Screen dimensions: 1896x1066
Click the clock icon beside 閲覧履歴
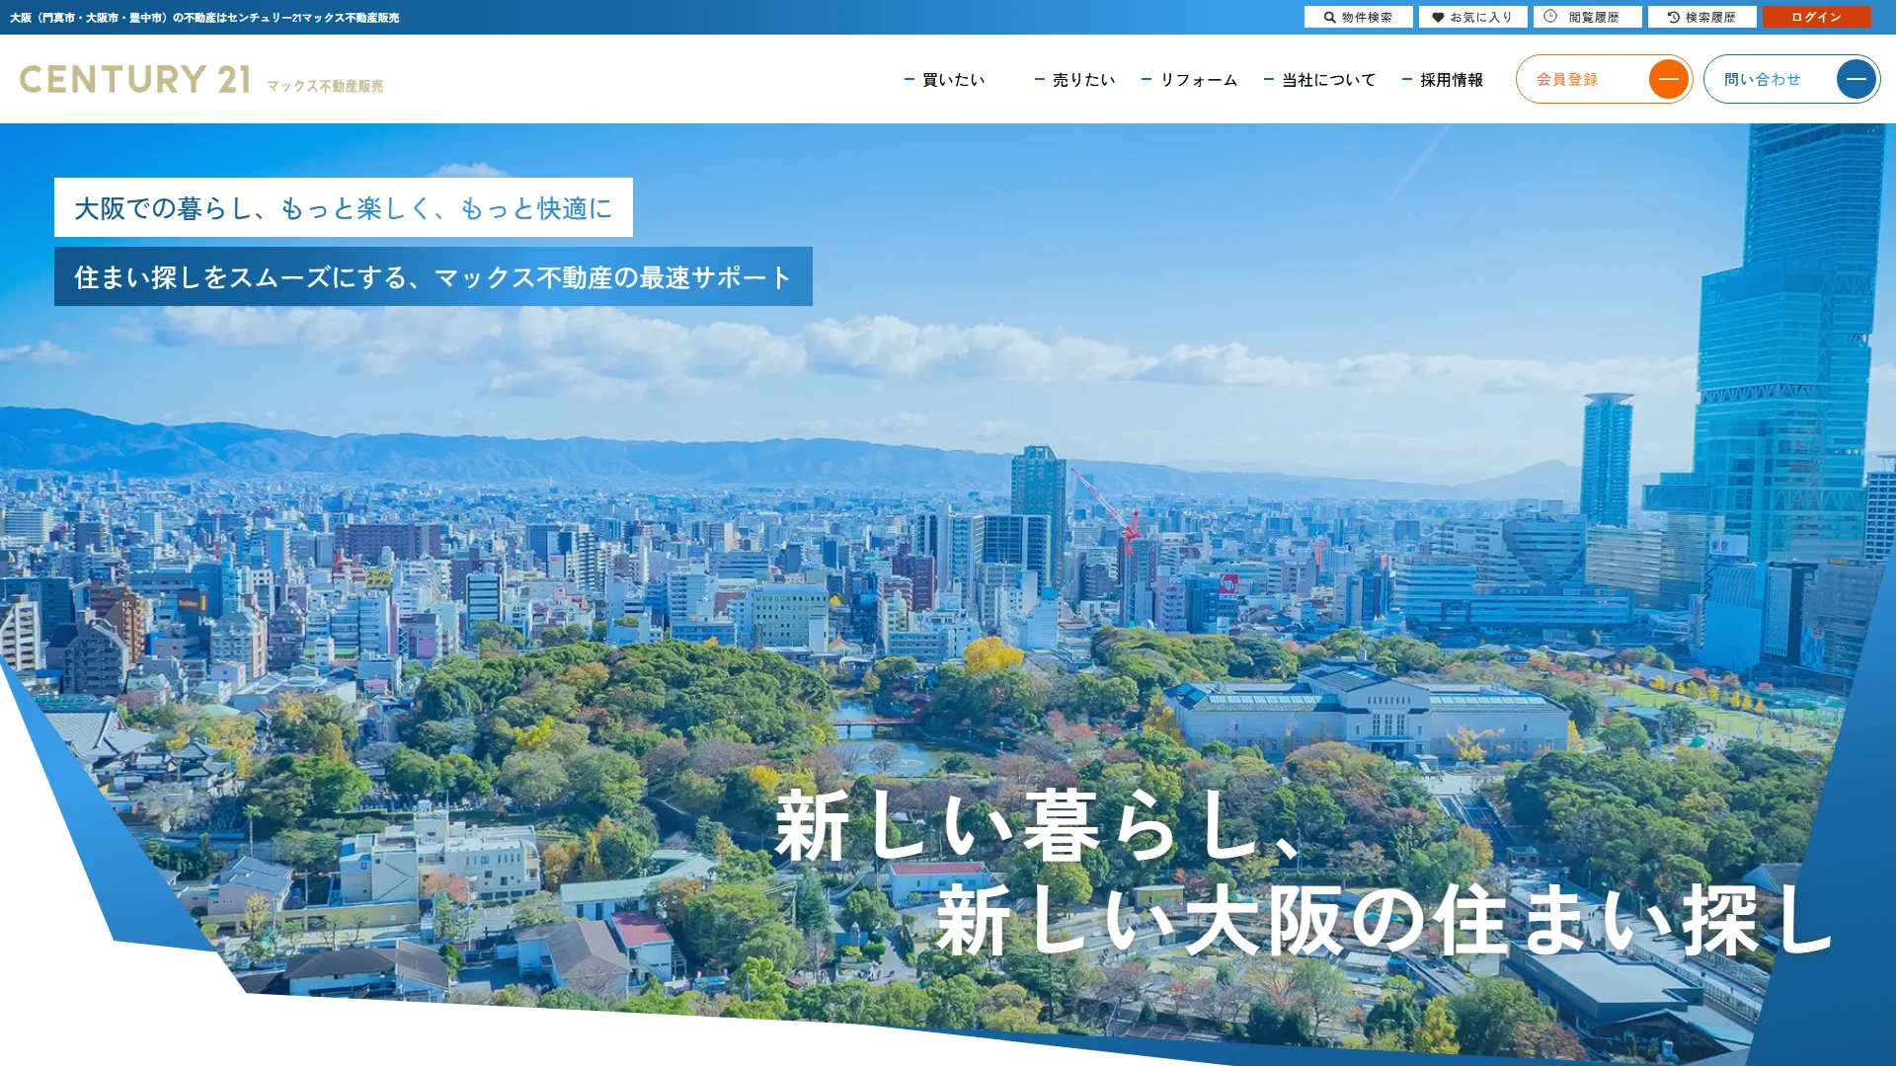coord(1550,16)
